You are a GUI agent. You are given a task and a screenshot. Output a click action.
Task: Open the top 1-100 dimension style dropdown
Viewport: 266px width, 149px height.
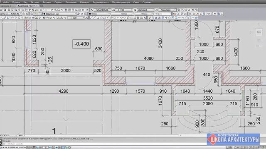[x=124, y=10]
